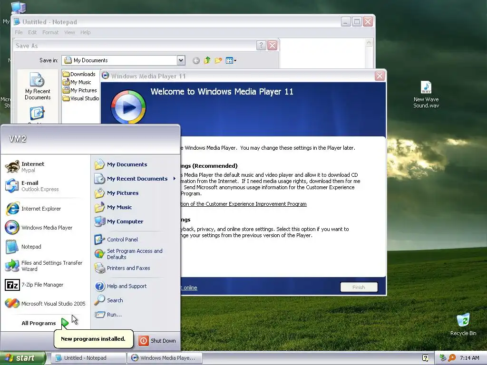
Task: Open the Run dialog
Action: (136, 315)
